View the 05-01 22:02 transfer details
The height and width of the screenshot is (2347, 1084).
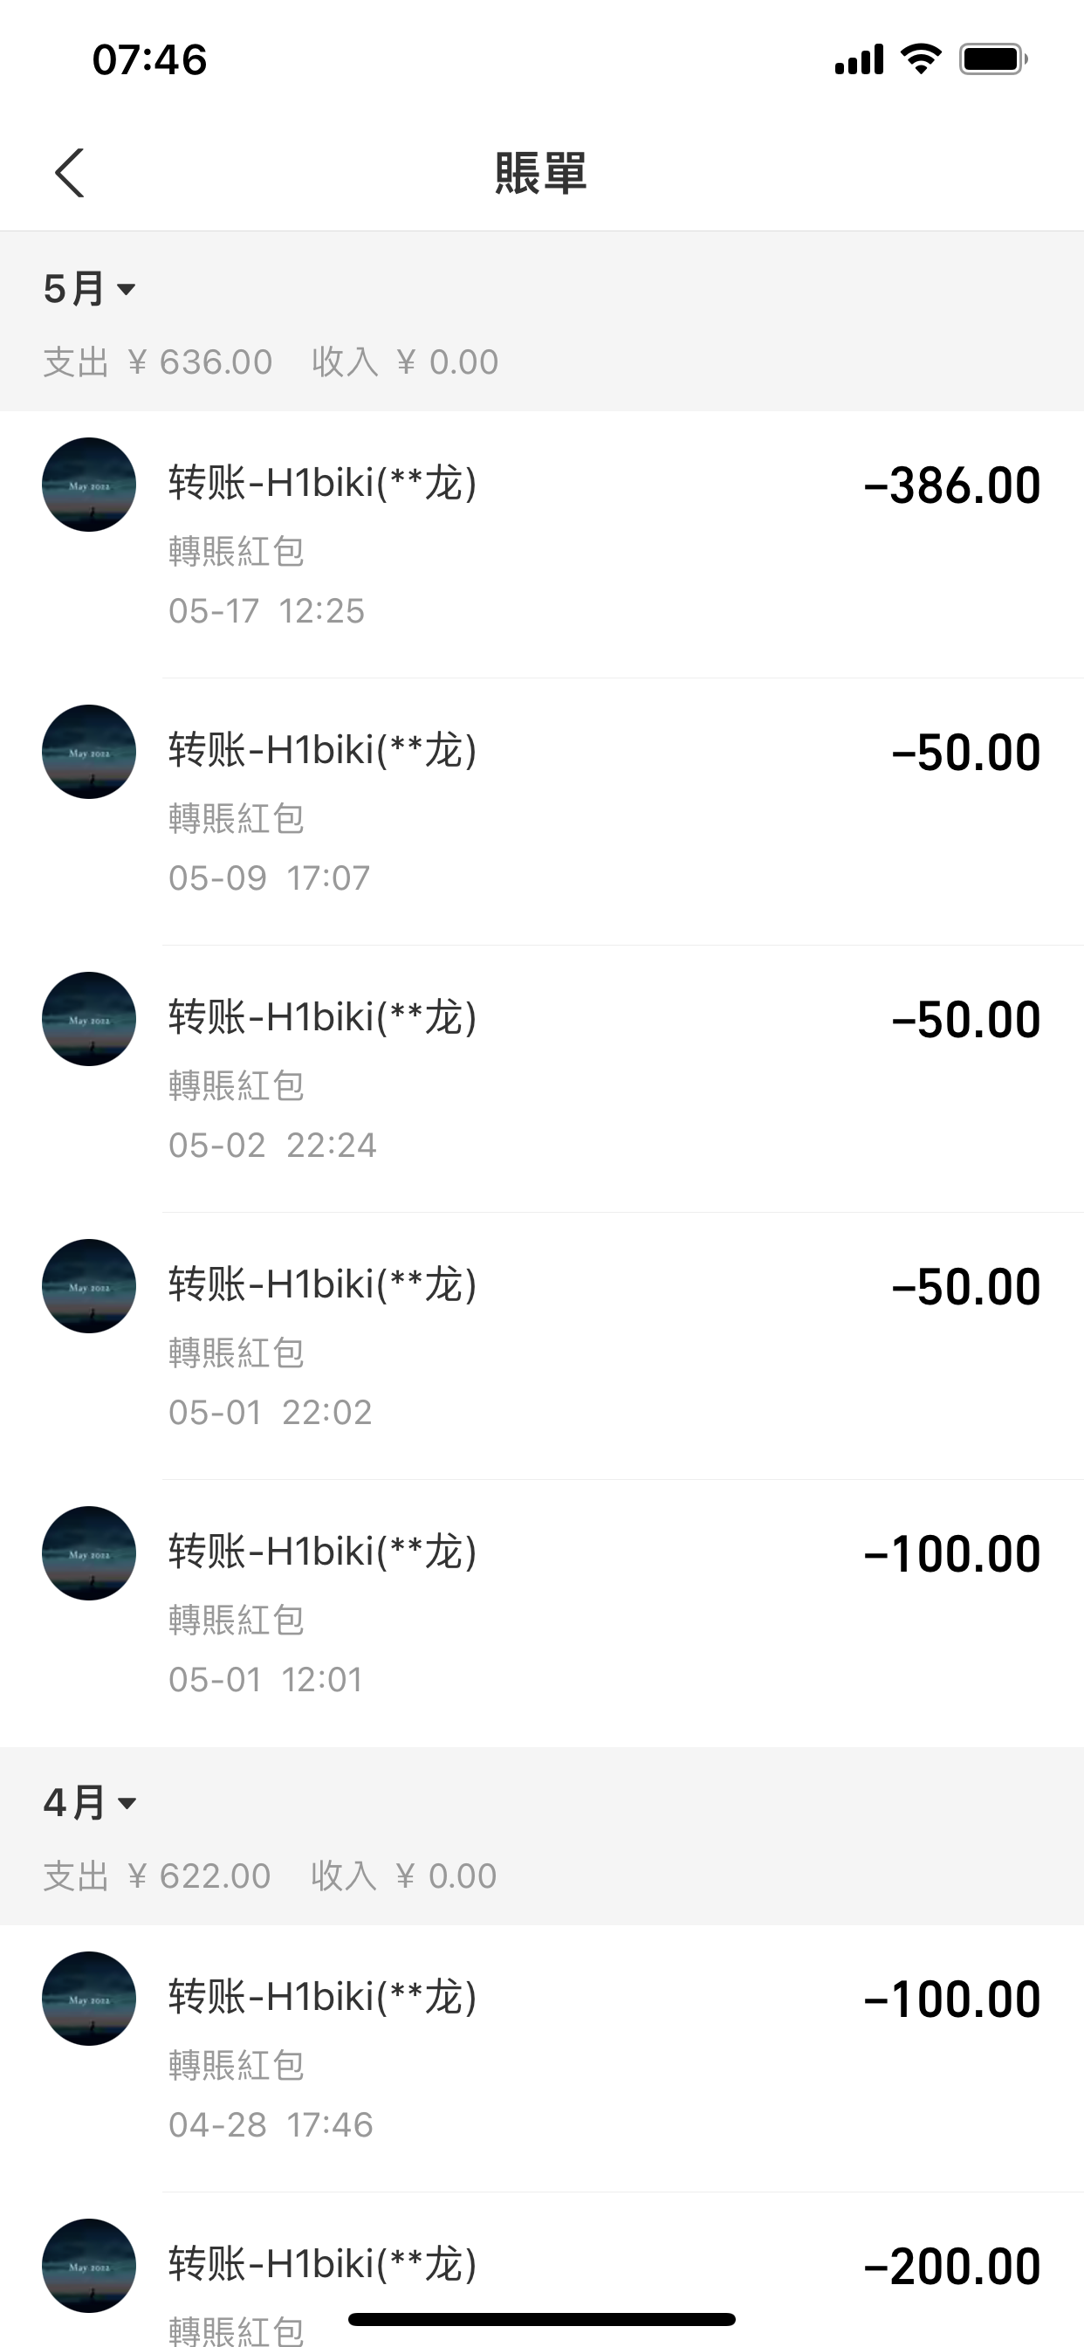tap(542, 1346)
